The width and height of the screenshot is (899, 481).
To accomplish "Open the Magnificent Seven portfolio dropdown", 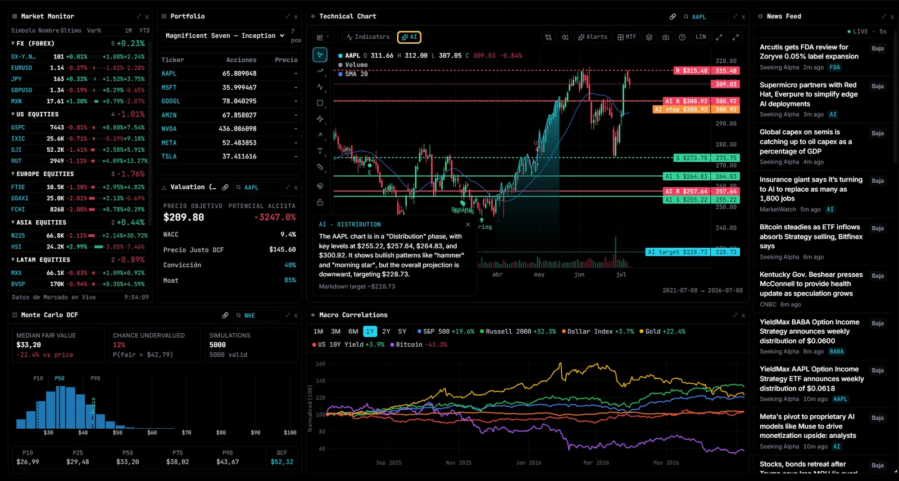I will 225,35.
